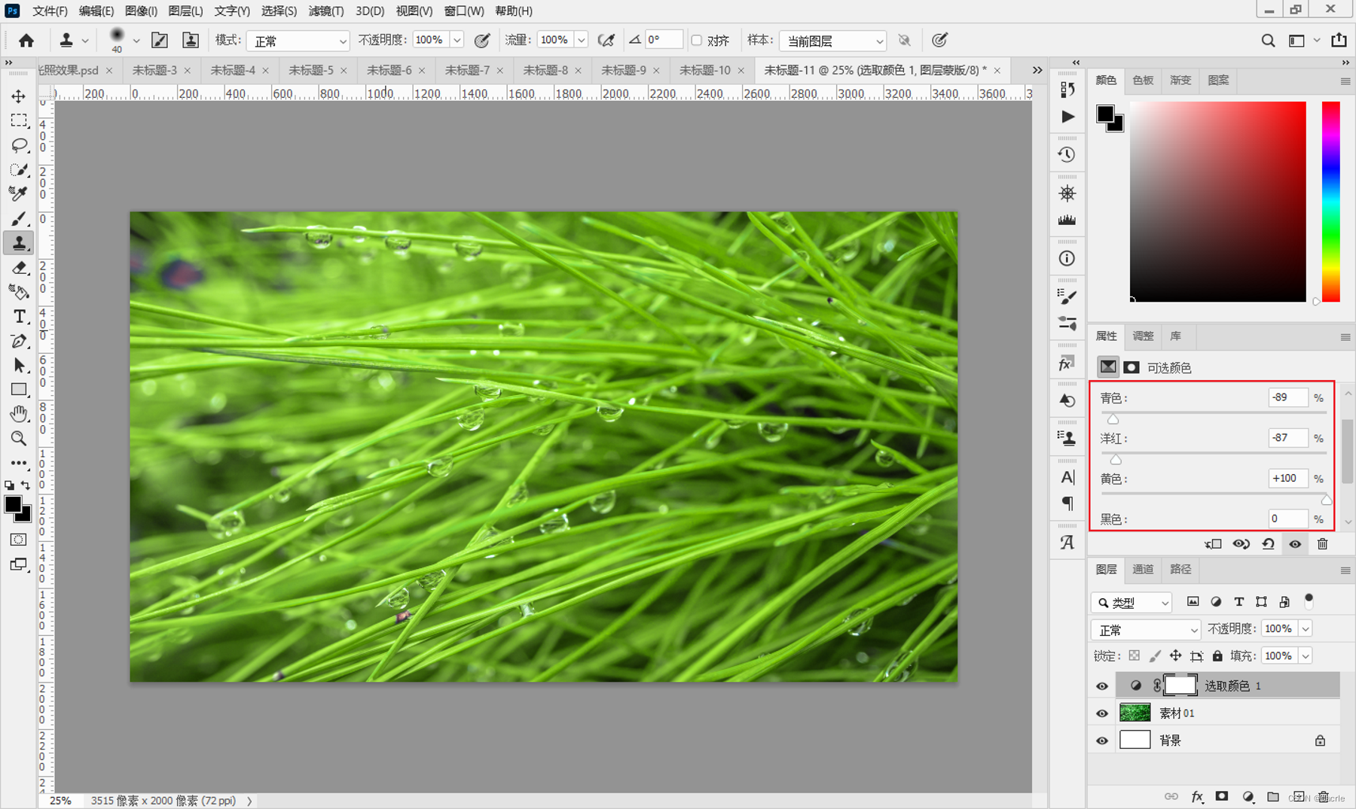Create new fill or adjustment layer

1248,797
